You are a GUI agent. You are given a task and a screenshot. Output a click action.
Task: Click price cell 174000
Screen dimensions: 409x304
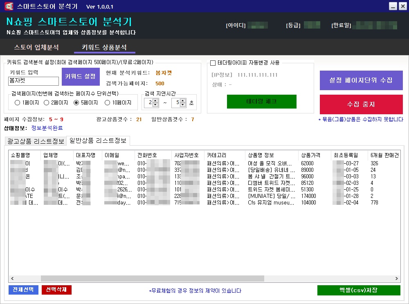click(308, 196)
